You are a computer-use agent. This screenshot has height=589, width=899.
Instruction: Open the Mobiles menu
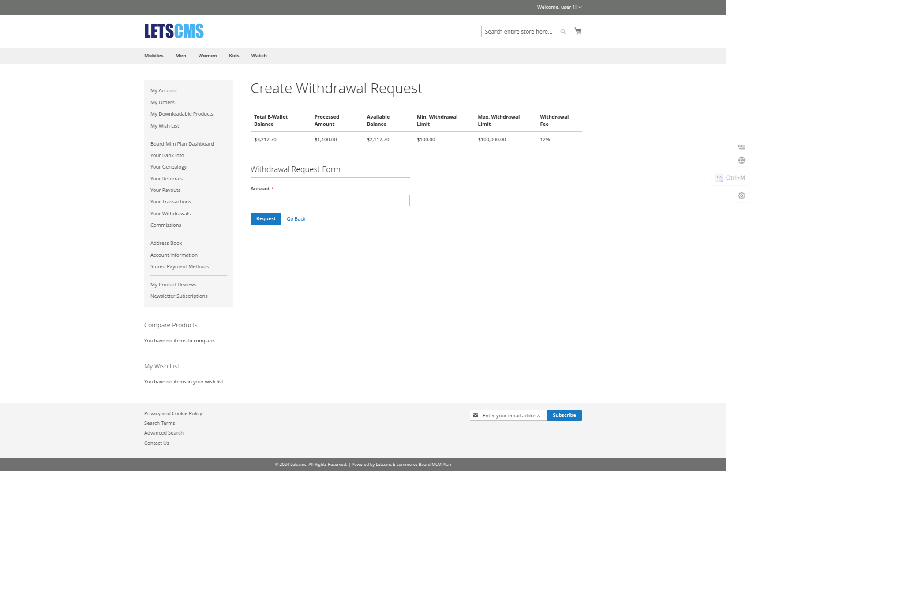tap(154, 56)
